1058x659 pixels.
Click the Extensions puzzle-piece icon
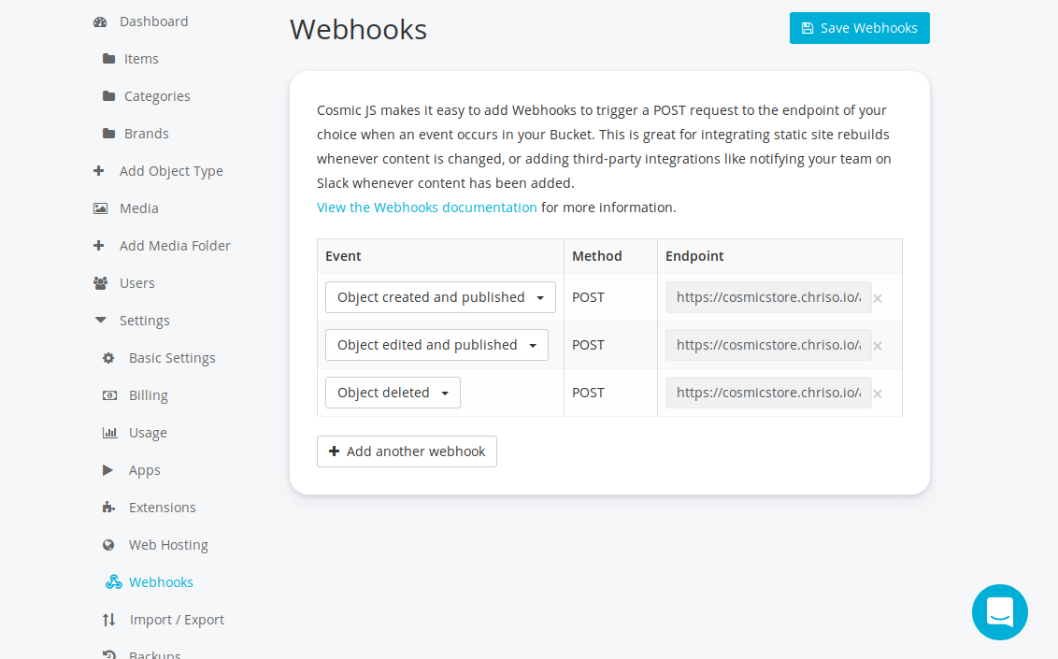109,508
